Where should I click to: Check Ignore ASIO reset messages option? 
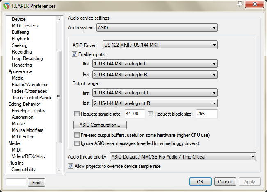pos(77,143)
